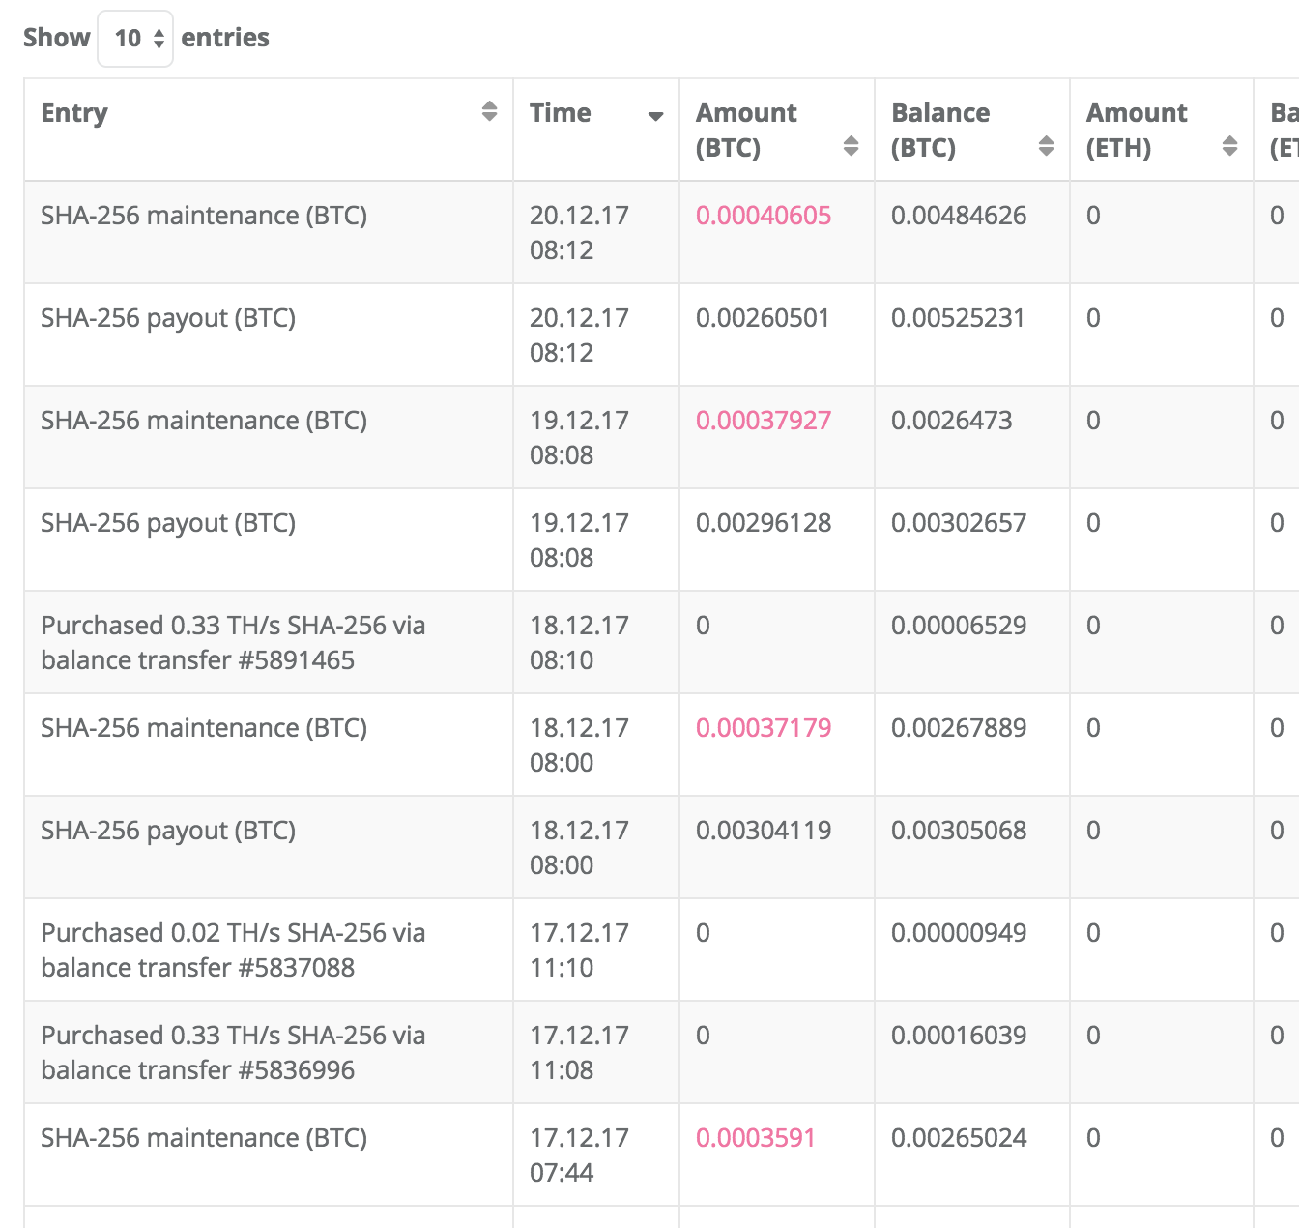Click balance value 0.00484626
This screenshot has height=1228, width=1299.
pos(959,216)
